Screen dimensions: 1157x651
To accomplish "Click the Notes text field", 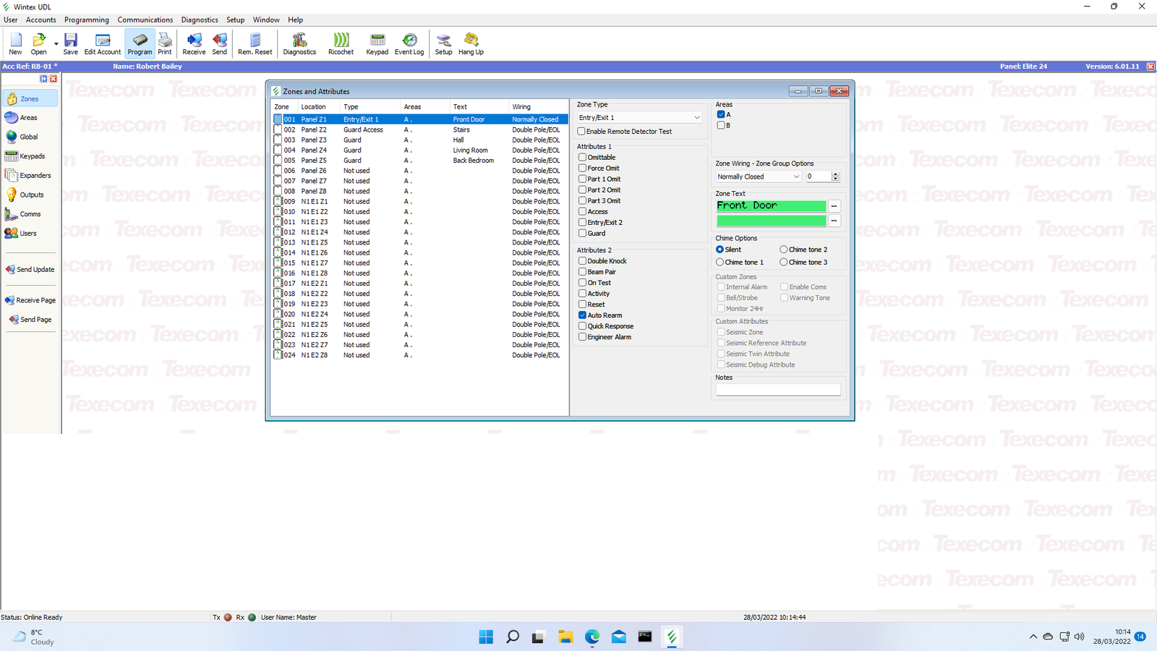I will pos(778,389).
